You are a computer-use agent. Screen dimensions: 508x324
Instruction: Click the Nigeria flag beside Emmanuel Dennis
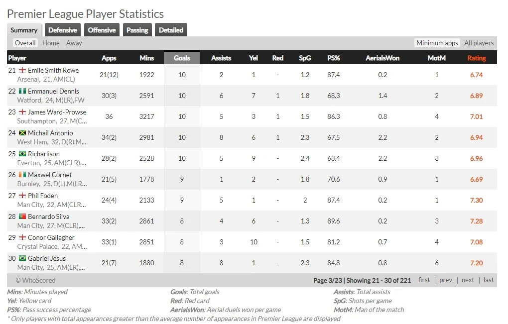coord(22,92)
